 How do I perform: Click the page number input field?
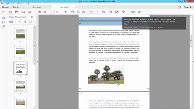click(51, 12)
